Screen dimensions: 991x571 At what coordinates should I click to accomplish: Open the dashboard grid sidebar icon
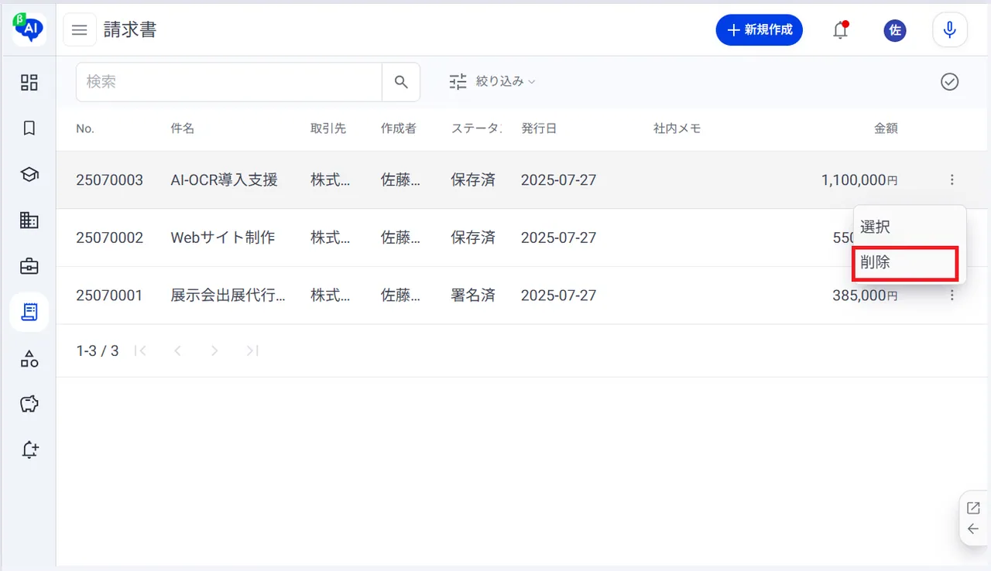29,83
